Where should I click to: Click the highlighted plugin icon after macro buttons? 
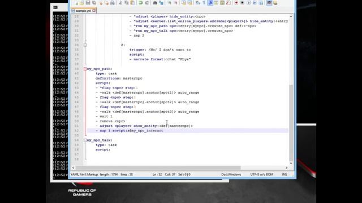point(269,3)
